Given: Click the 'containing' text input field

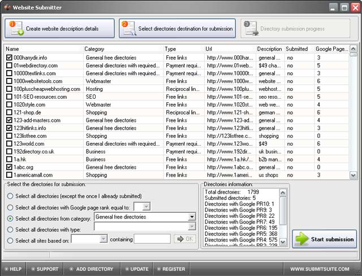Looking at the screenshot, I should point(152,239).
